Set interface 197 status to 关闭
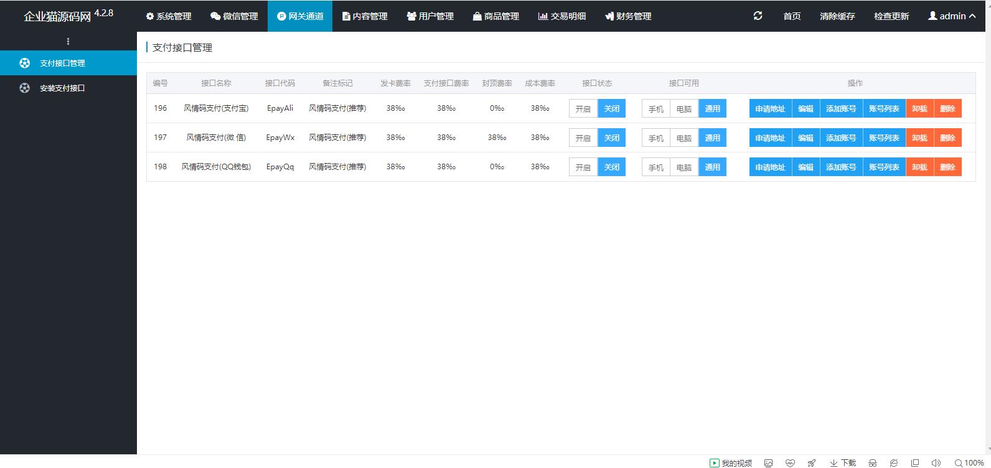Image resolution: width=991 pixels, height=468 pixels. point(611,138)
